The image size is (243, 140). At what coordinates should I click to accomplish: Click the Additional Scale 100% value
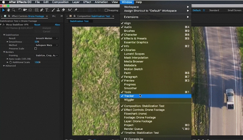pyautogui.click(x=38, y=62)
